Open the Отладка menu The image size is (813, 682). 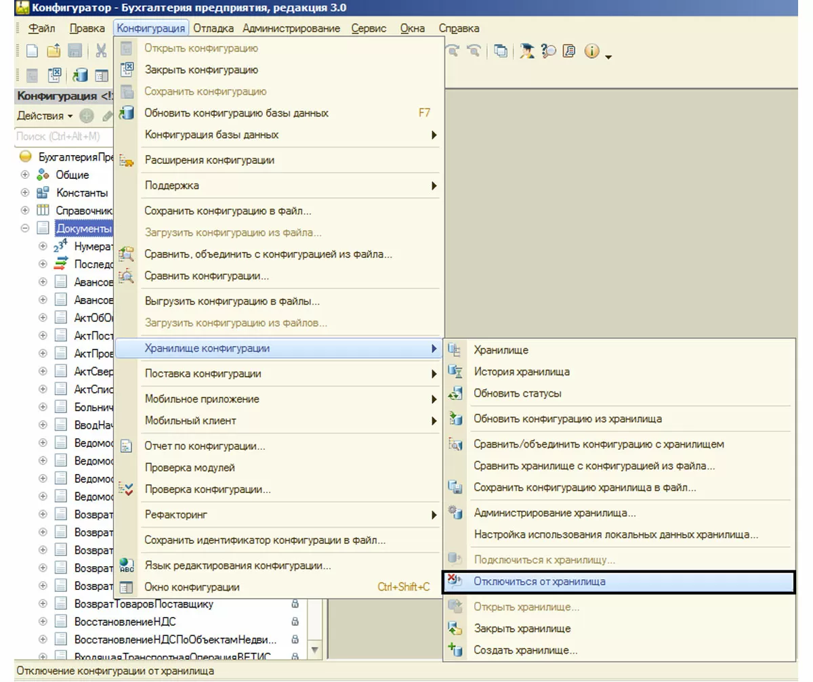click(x=213, y=28)
